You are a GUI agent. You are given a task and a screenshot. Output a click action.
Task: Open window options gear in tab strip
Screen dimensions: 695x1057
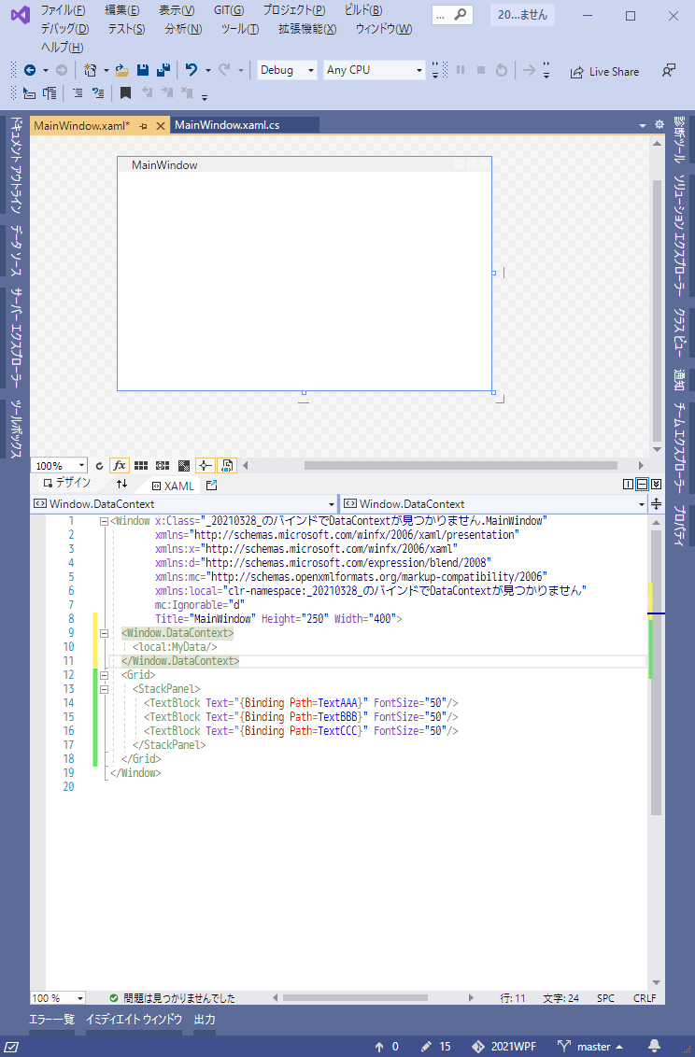point(660,125)
